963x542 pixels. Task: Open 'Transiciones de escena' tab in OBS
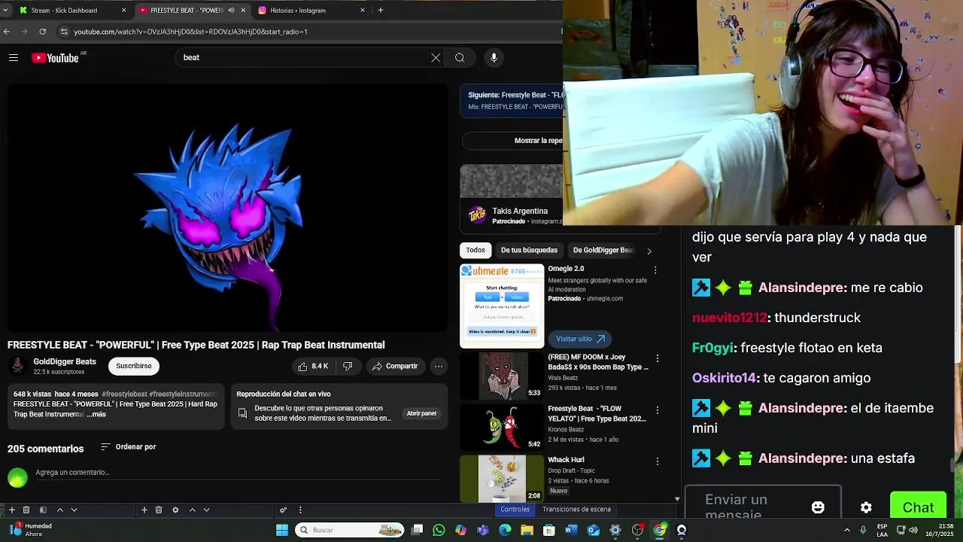(x=576, y=510)
